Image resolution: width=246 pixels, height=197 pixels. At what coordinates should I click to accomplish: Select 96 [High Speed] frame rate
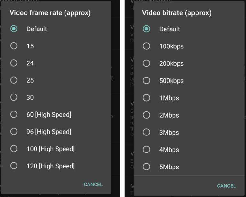coord(14,132)
